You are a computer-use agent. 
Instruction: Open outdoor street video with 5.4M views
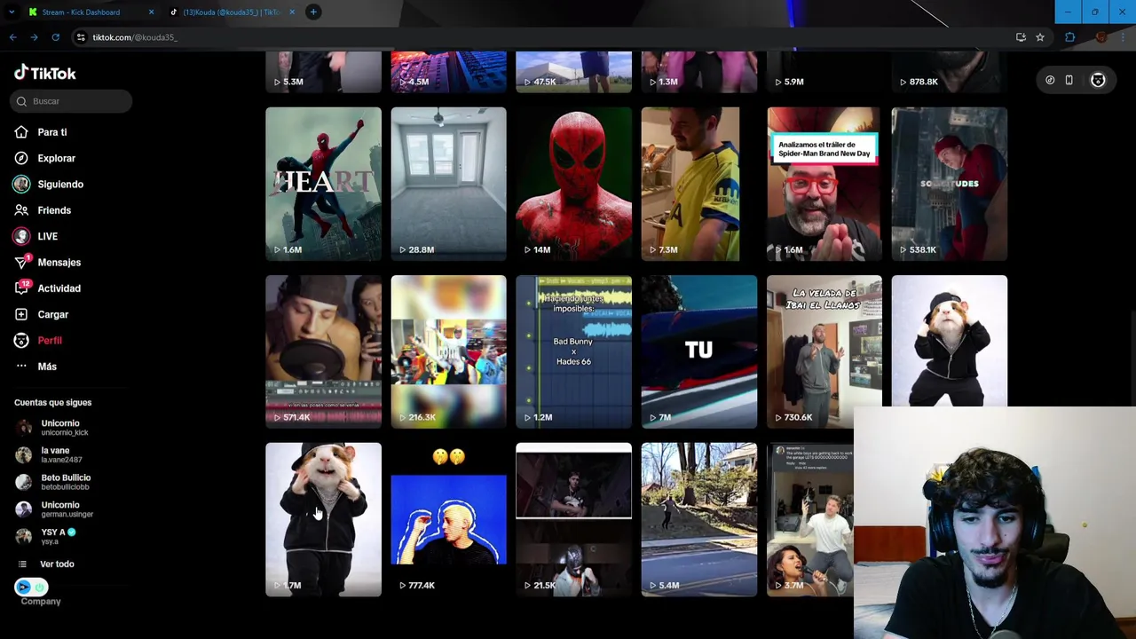[x=698, y=519]
